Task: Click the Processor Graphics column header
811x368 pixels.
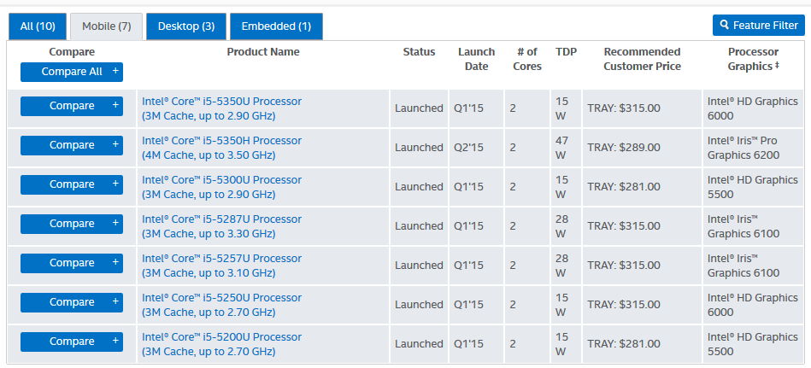Action: 754,59
